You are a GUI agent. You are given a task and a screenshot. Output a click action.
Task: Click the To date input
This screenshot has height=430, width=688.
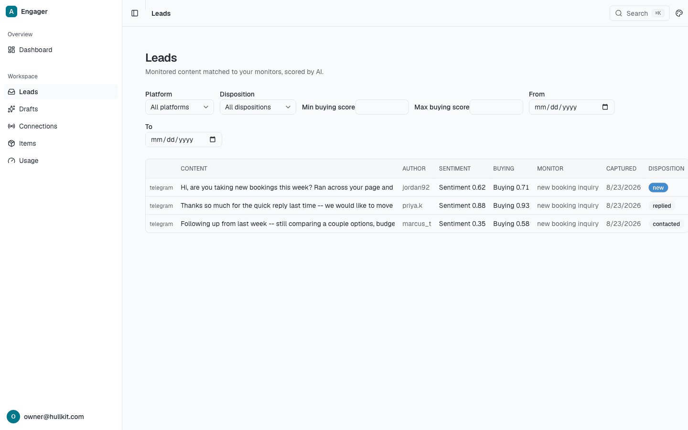tap(183, 140)
